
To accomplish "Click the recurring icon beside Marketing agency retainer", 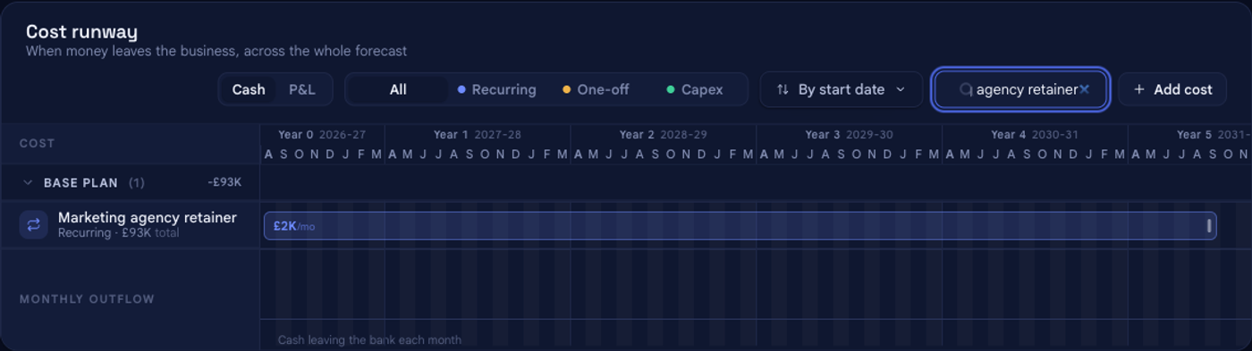I will pyautogui.click(x=33, y=225).
